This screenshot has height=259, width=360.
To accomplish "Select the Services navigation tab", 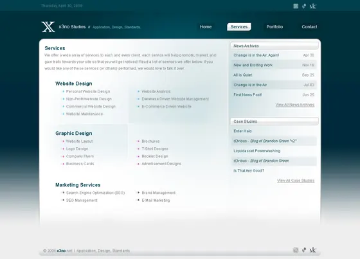I will pyautogui.click(x=239, y=27).
